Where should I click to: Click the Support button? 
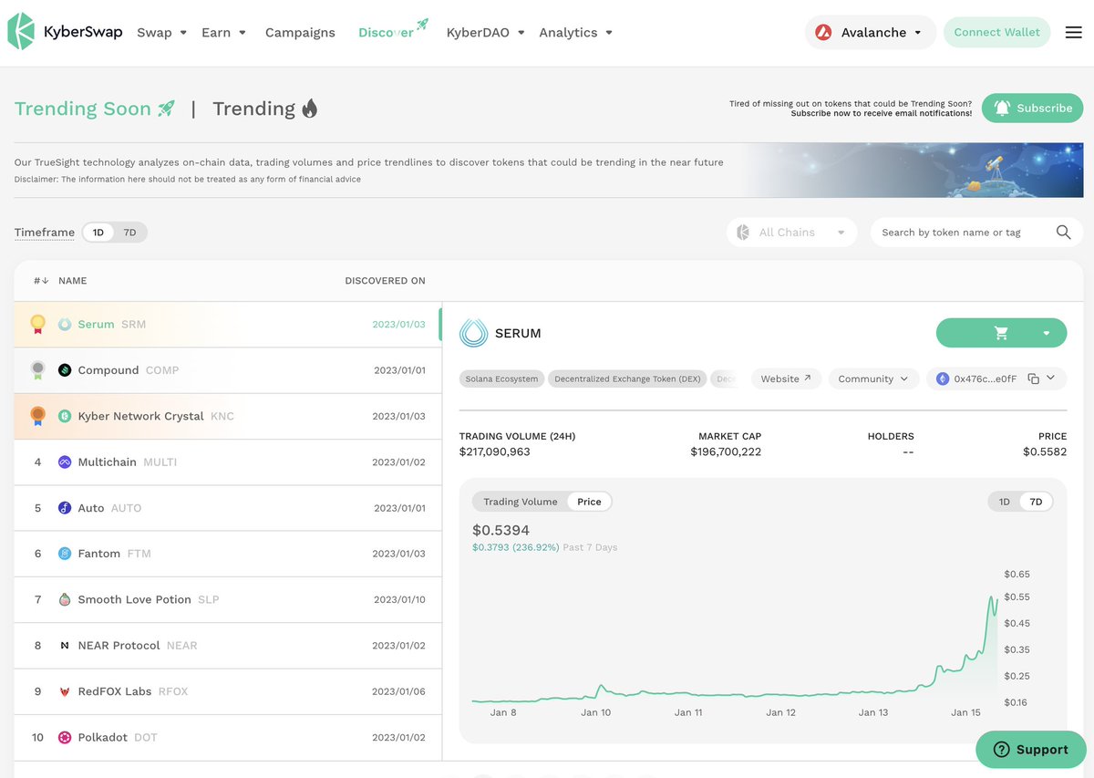tap(1030, 749)
